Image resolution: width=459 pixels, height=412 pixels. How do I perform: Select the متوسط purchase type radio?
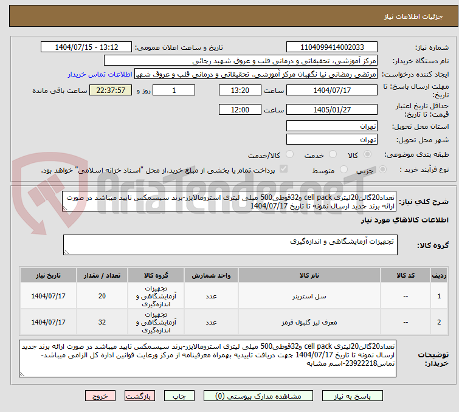(x=343, y=170)
